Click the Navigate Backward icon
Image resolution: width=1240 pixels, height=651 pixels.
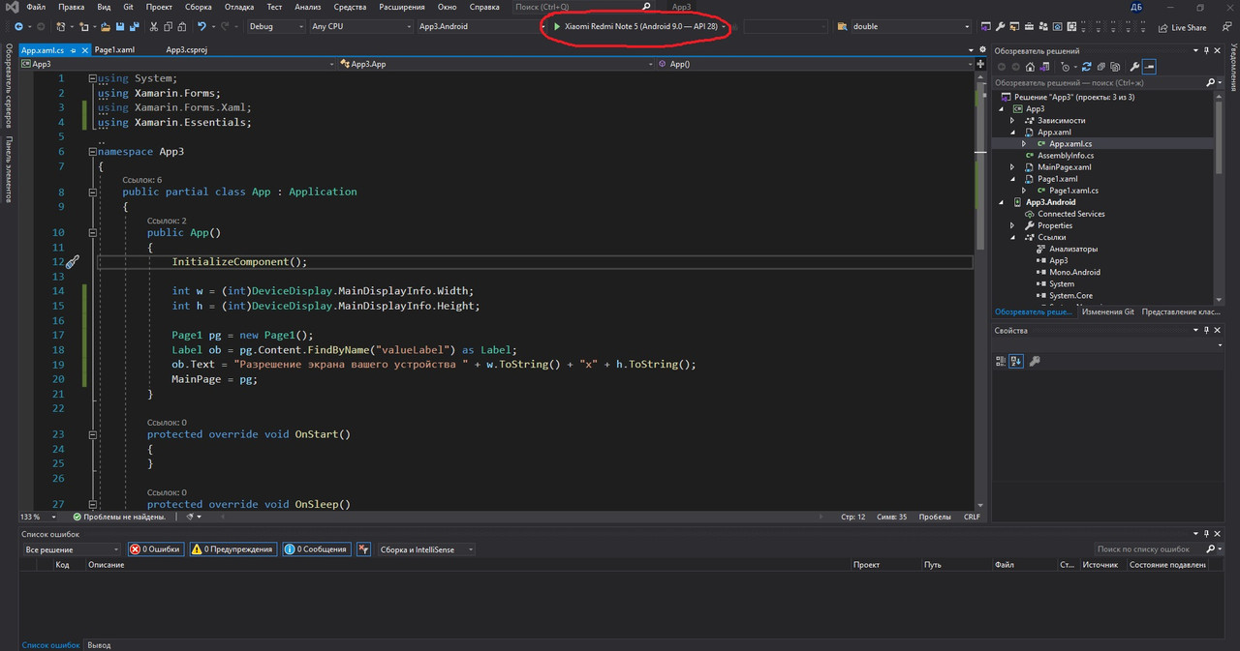coord(18,26)
